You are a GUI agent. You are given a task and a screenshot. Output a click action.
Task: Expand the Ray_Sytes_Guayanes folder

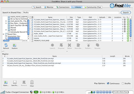click(6, 23)
